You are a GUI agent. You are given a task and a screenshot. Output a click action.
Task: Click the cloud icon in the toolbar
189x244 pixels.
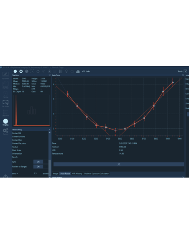(x=72, y=71)
